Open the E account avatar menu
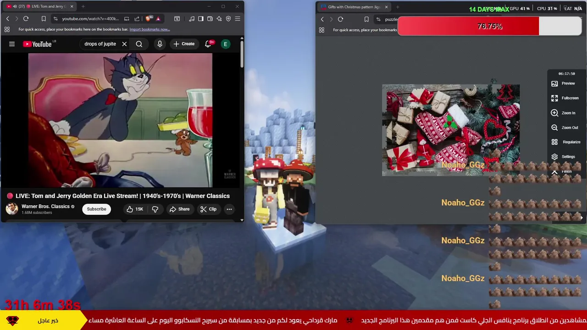Viewport: 587px width, 330px height. tap(225, 44)
